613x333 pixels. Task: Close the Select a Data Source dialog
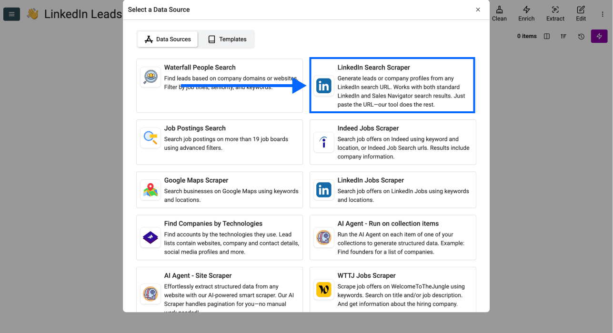[x=478, y=9]
